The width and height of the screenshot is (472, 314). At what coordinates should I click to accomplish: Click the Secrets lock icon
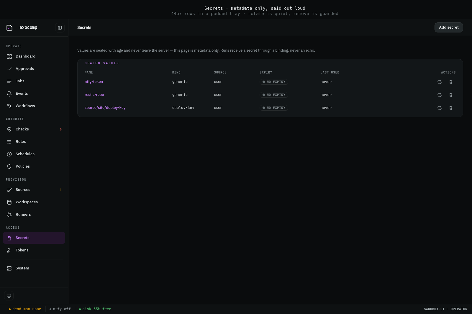[9, 238]
